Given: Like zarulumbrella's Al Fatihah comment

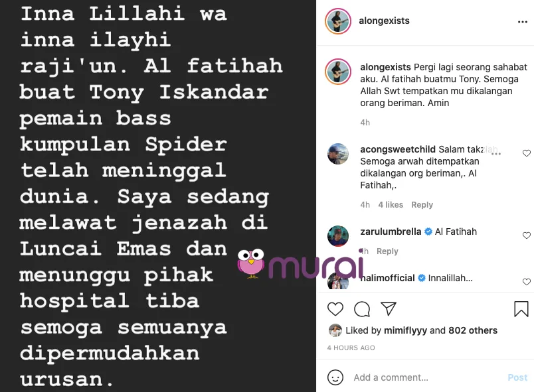Looking at the screenshot, I should coord(527,235).
